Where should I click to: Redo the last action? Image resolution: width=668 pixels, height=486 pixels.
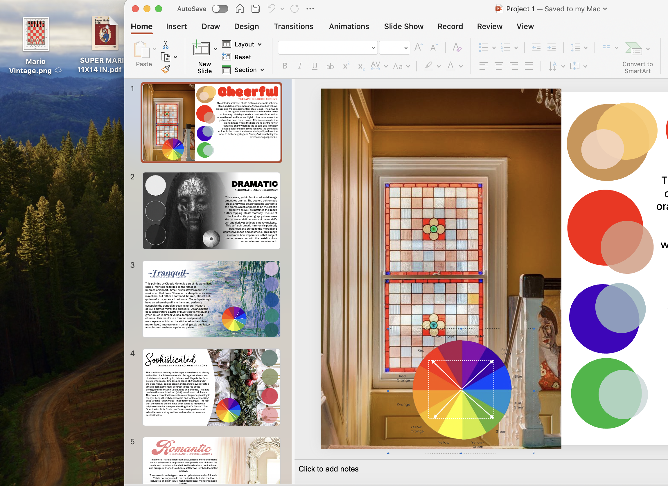coord(295,9)
